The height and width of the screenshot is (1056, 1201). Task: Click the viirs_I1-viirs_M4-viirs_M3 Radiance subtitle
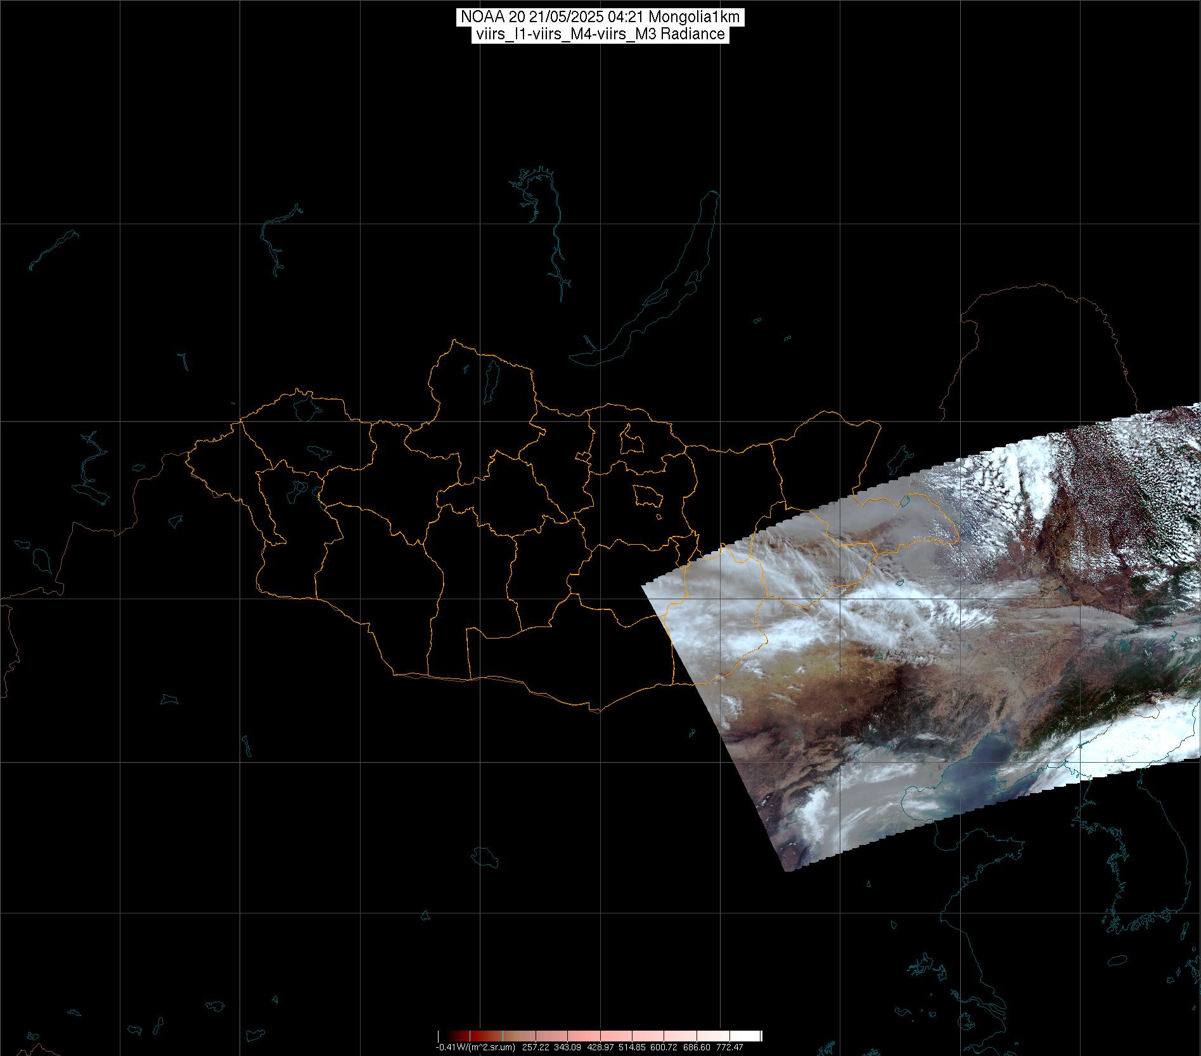[600, 34]
